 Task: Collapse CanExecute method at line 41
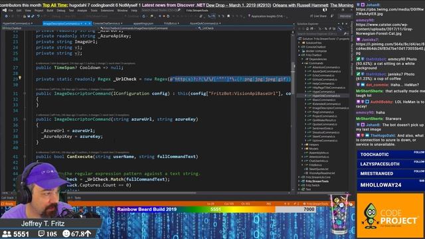(25, 157)
